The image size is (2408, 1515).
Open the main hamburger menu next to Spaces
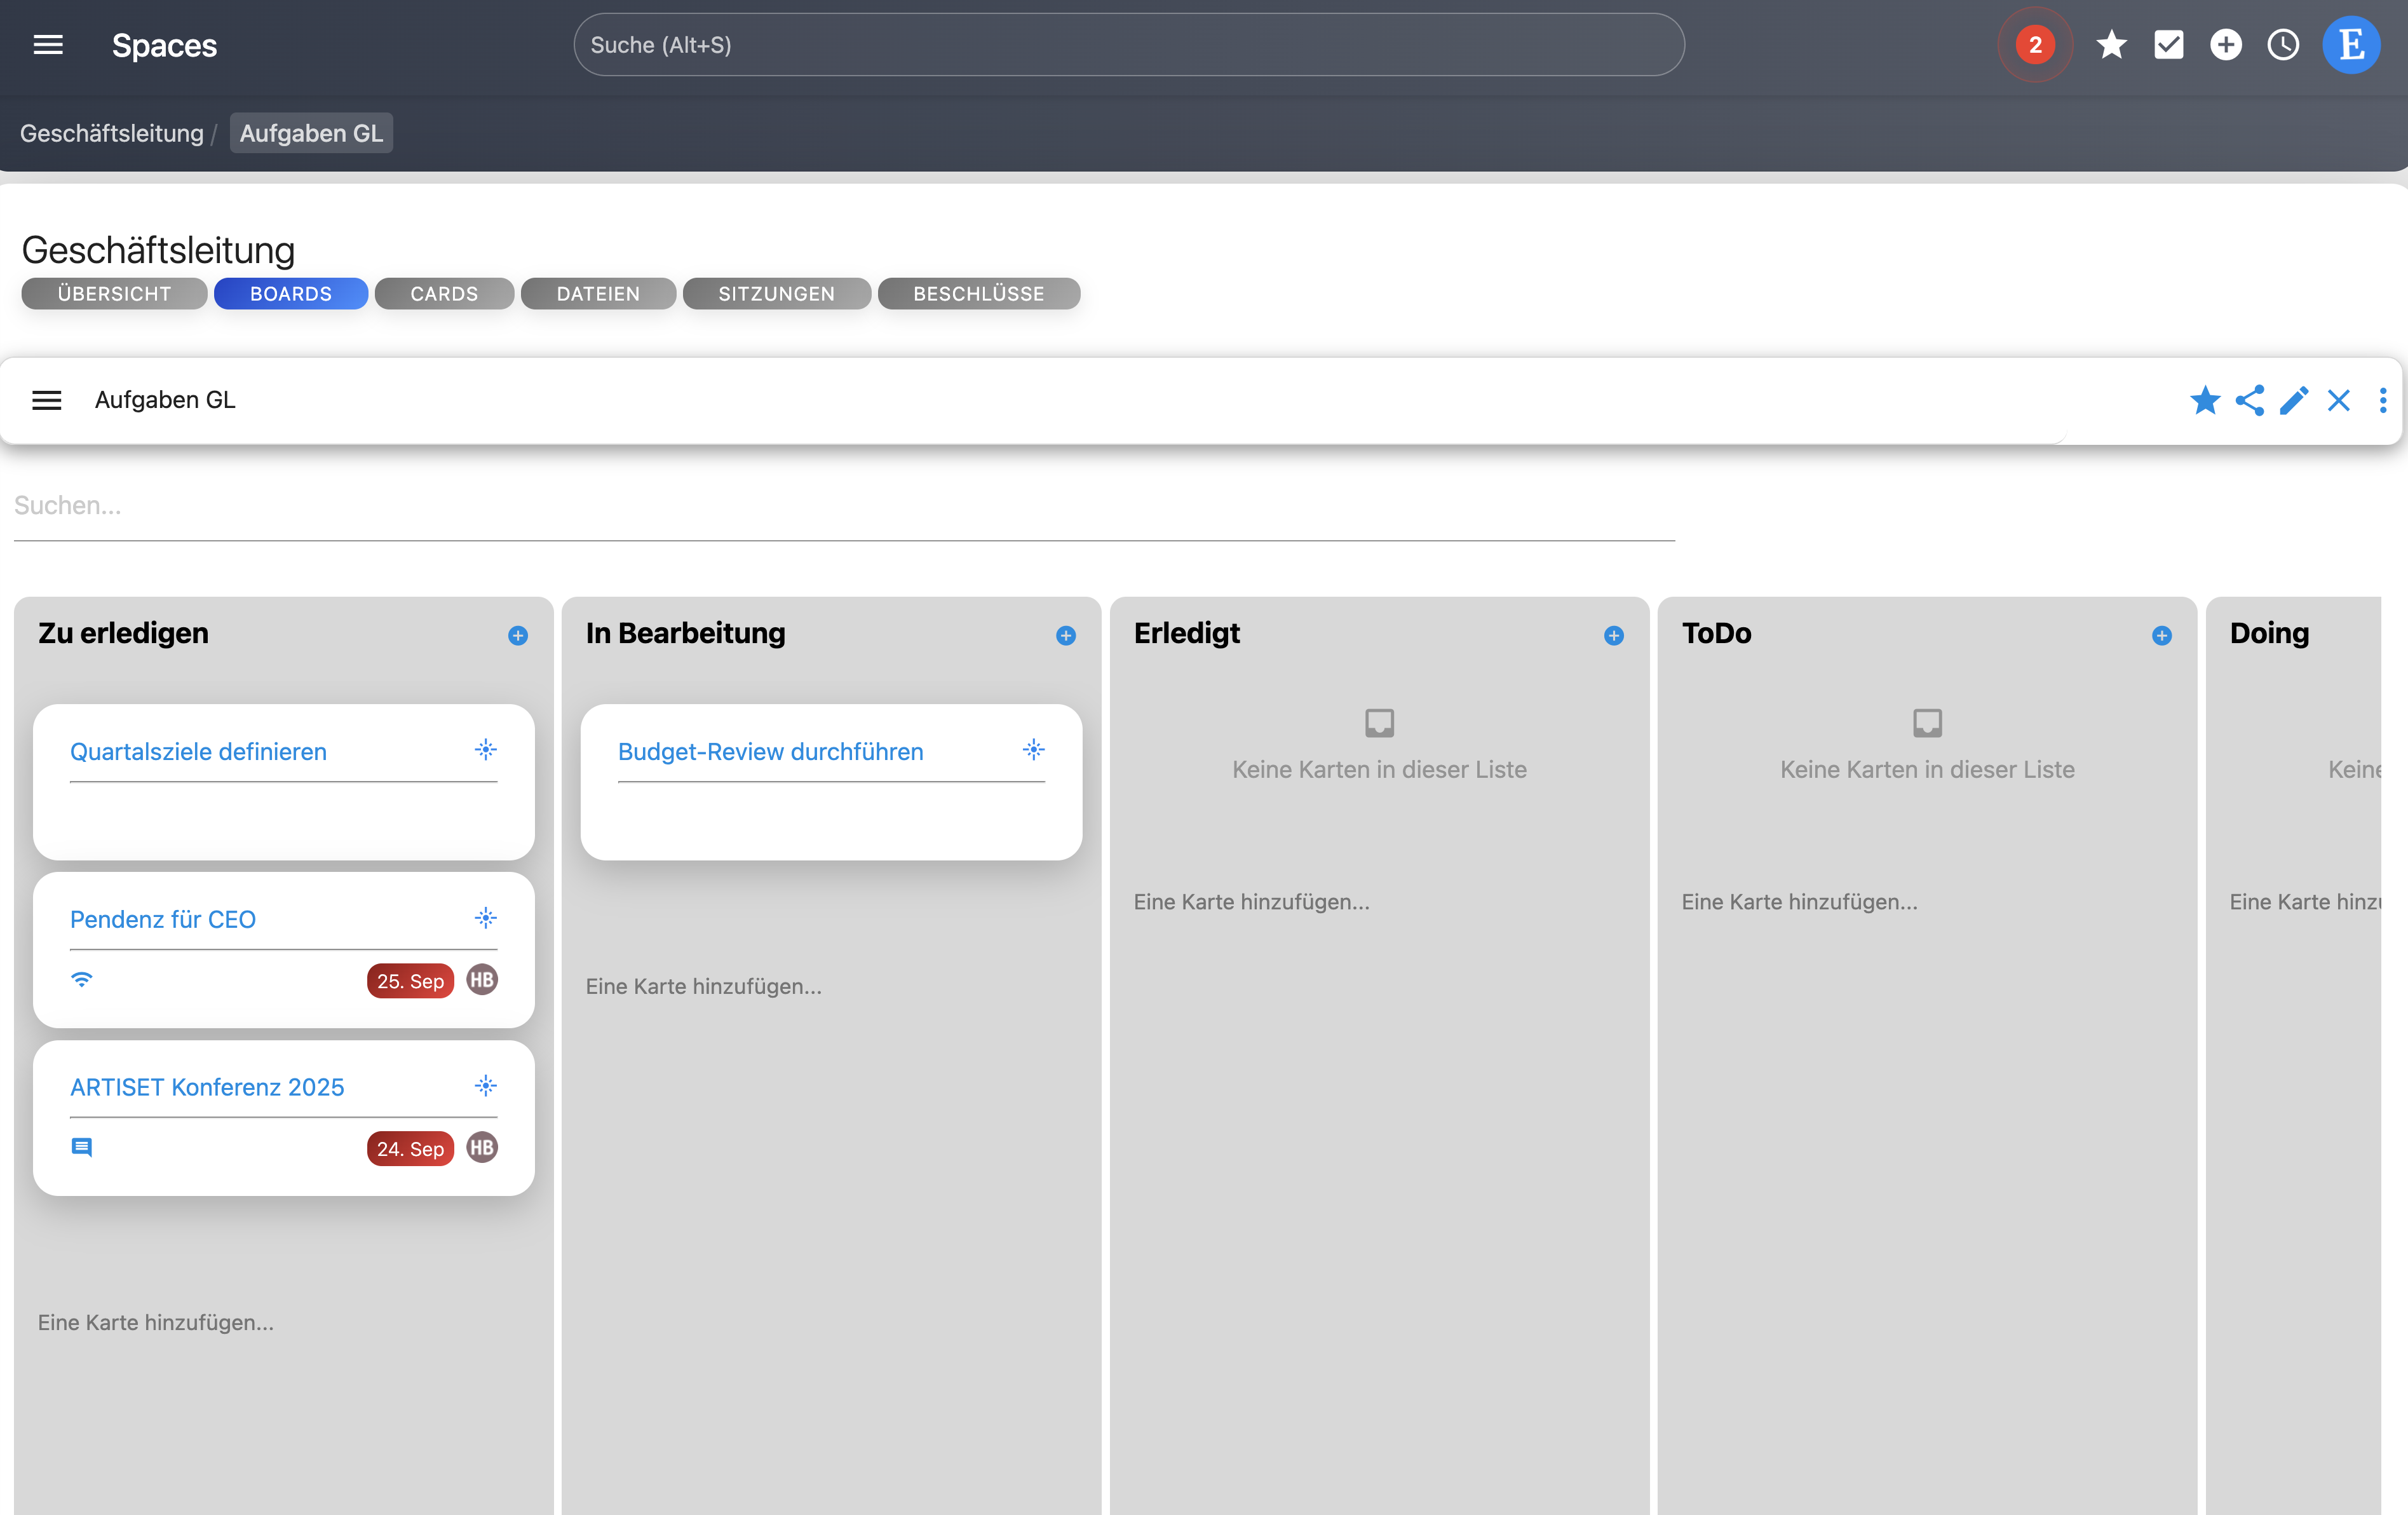(x=48, y=45)
